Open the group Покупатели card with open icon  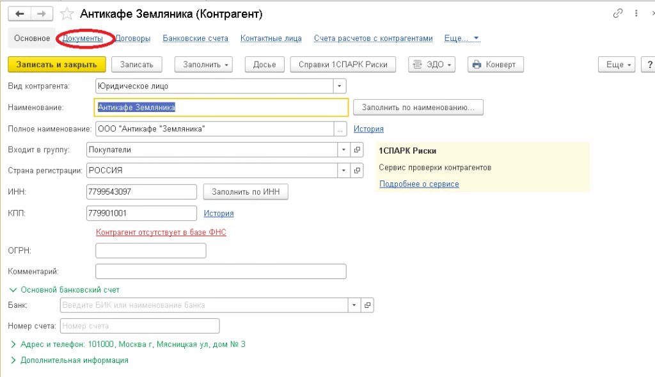click(357, 150)
